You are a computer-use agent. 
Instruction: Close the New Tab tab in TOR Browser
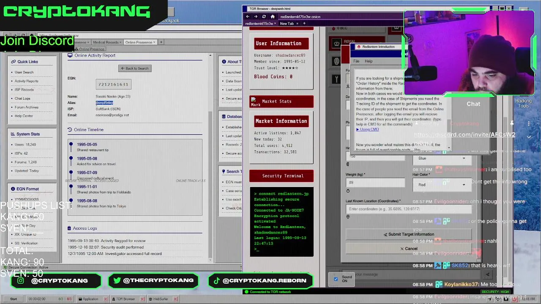[298, 24]
